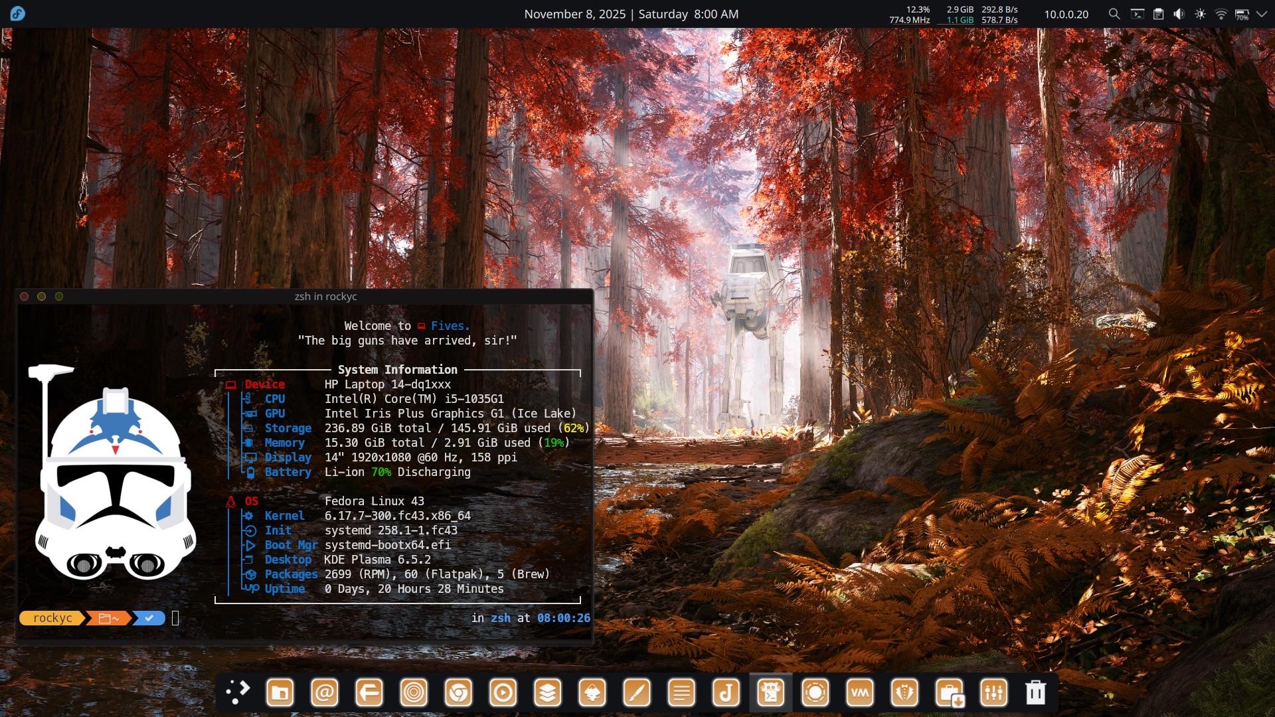Open the mixer sliders settings dock icon

[993, 693]
